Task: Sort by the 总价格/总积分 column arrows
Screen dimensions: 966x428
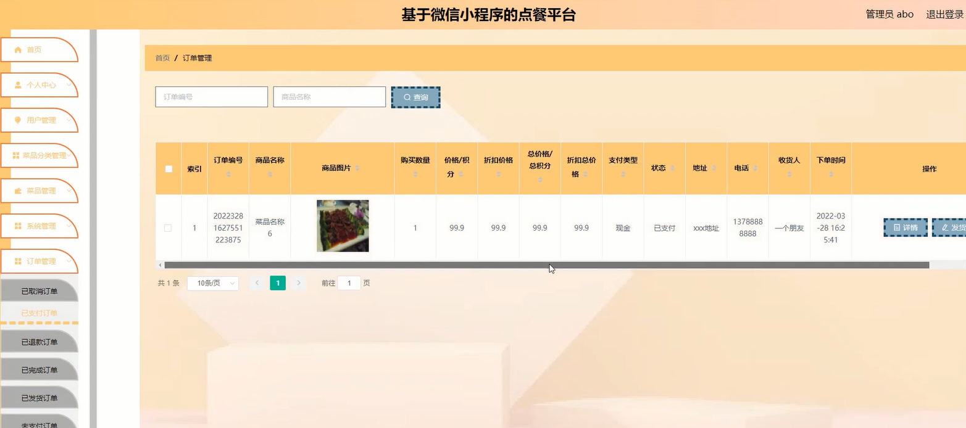Action: pyautogui.click(x=540, y=180)
